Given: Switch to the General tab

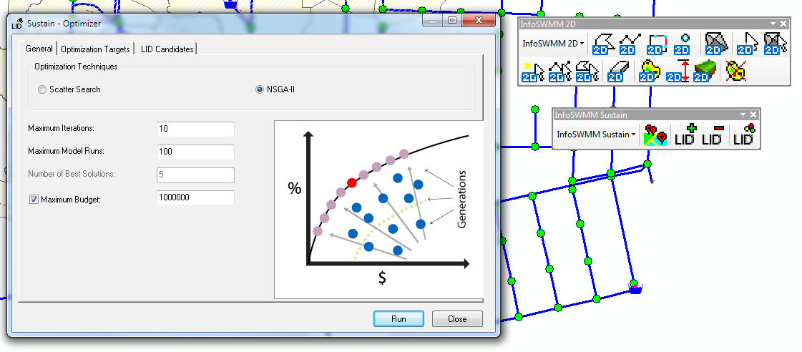Looking at the screenshot, I should [39, 49].
